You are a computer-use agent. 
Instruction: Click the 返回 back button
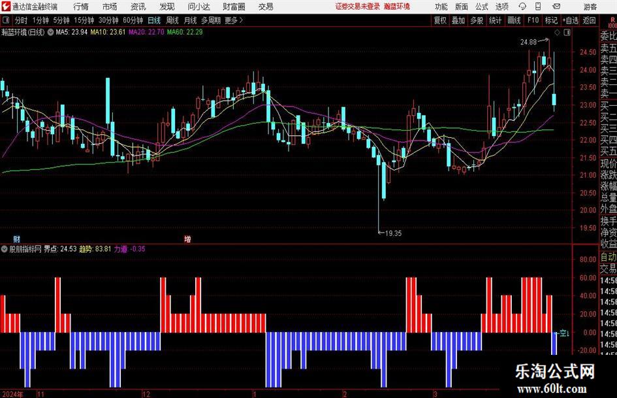pos(589,20)
